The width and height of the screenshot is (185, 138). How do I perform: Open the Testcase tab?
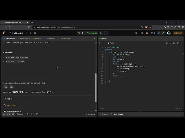tap(104, 114)
